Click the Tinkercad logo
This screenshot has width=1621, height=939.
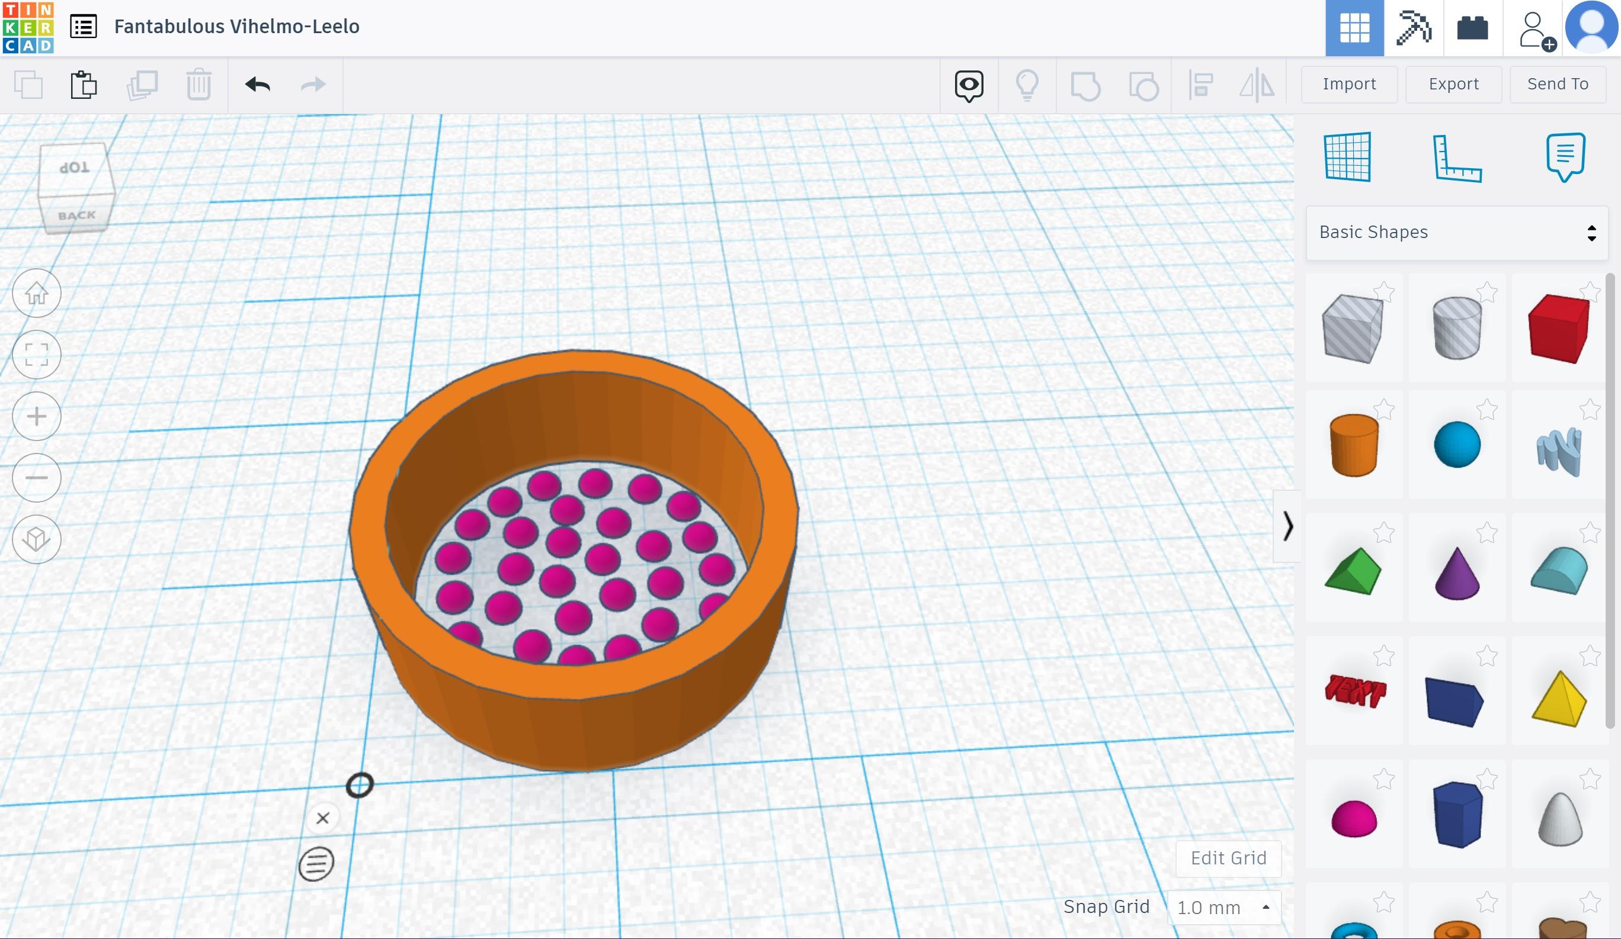coord(28,27)
